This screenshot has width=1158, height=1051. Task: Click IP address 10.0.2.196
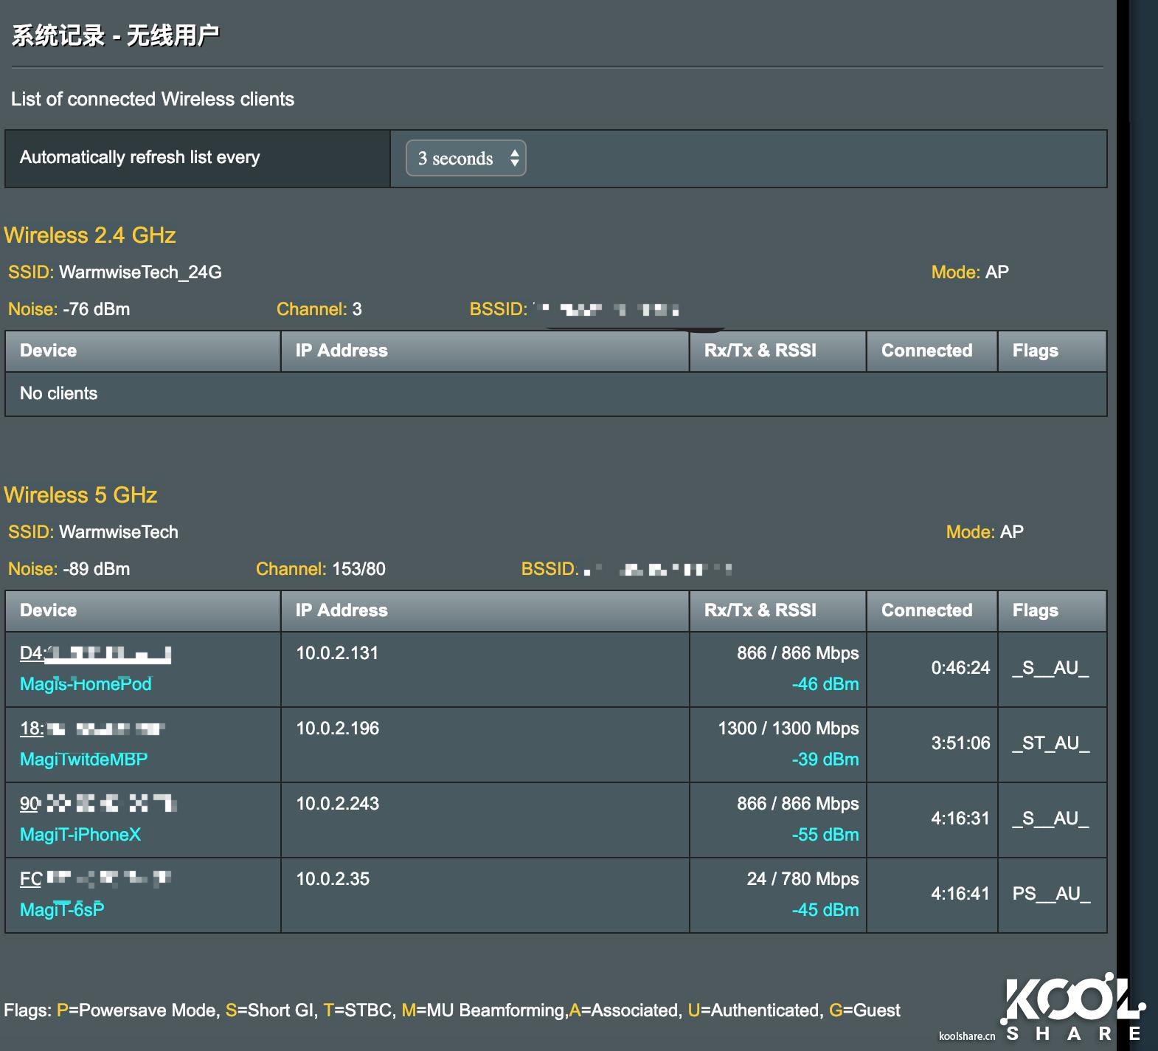pos(337,728)
